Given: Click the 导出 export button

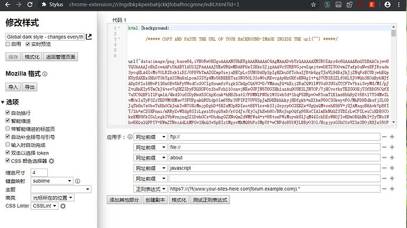Looking at the screenshot, I should click(29, 87).
